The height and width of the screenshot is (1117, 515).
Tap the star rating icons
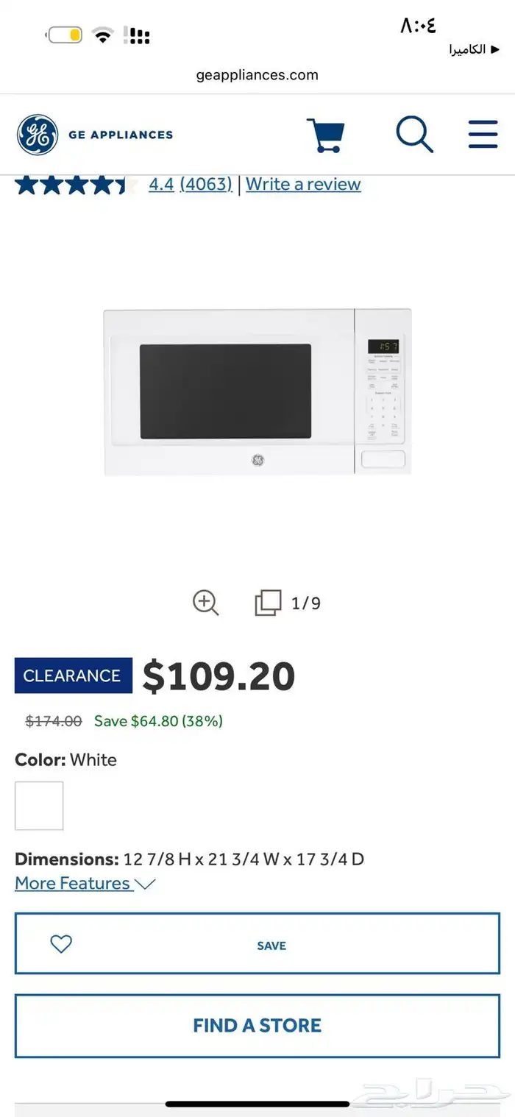coord(77,184)
